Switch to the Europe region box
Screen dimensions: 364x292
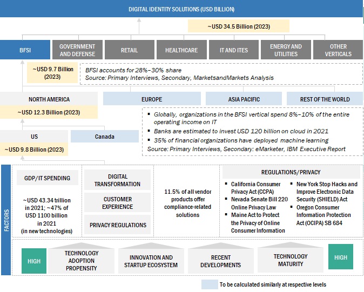[x=152, y=99]
